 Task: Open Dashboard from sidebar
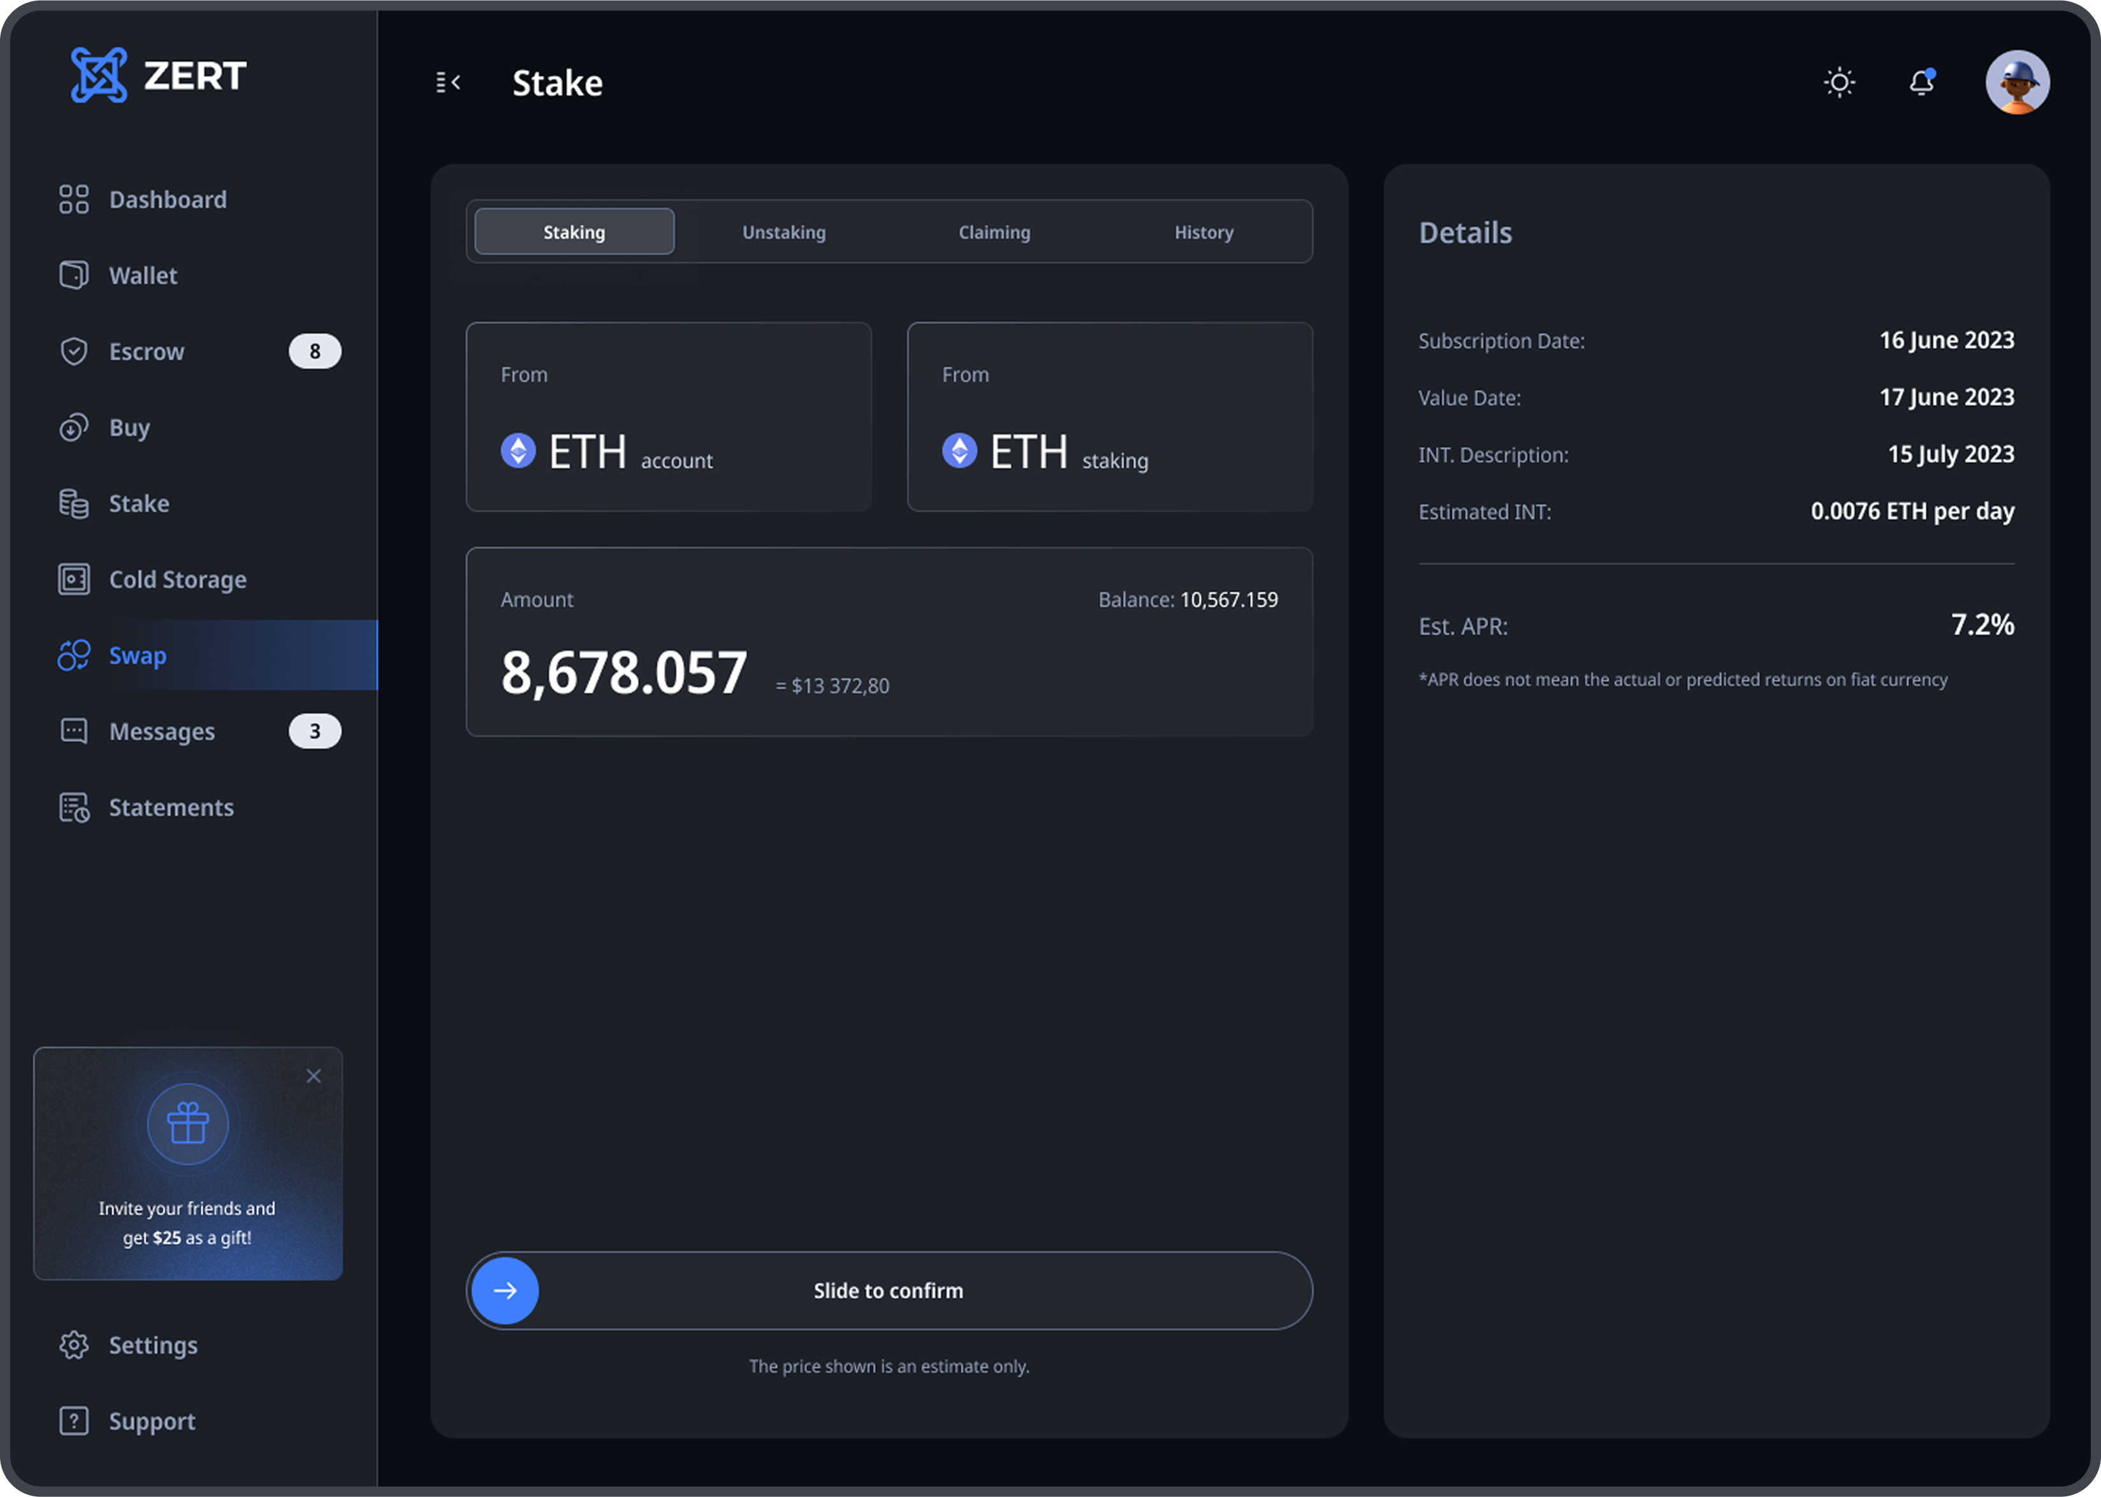tap(167, 200)
